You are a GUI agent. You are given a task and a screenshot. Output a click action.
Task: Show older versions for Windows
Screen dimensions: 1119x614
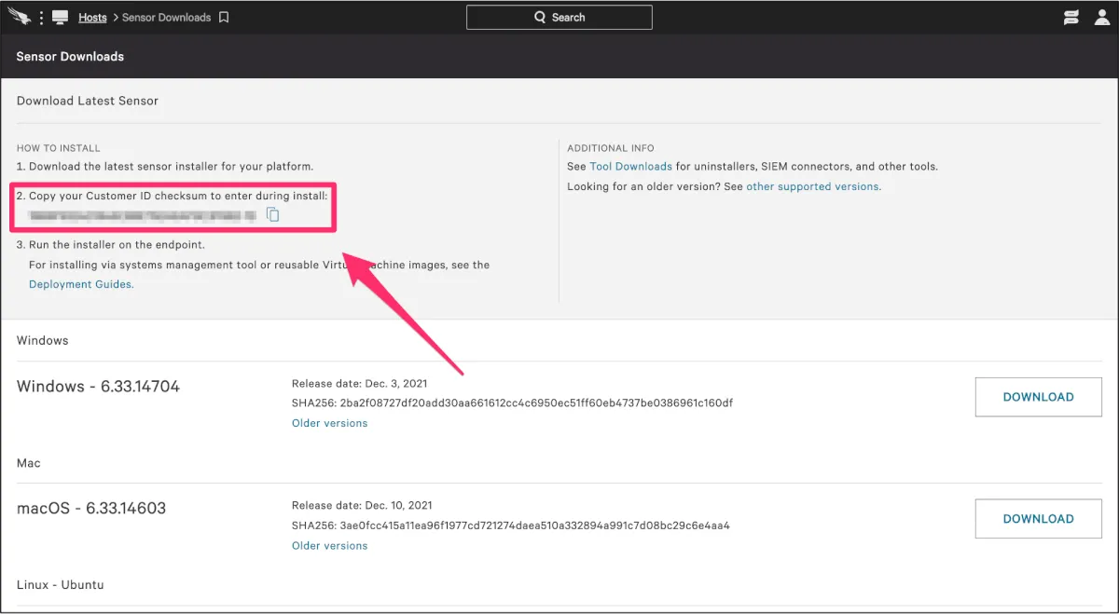pyautogui.click(x=329, y=423)
